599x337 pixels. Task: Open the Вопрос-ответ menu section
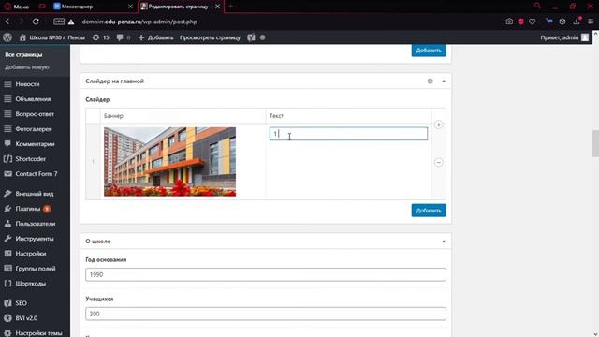pyautogui.click(x=35, y=114)
